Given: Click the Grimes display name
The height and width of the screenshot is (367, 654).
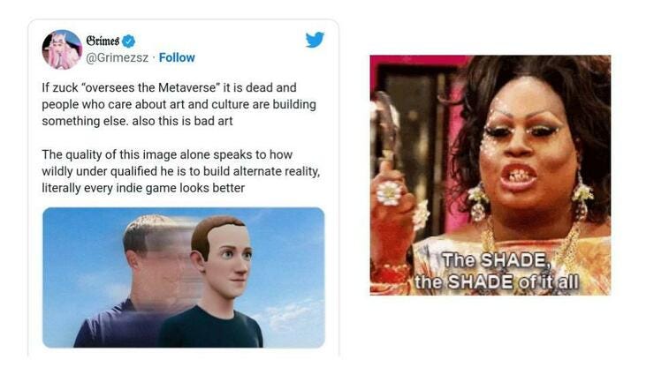Looking at the screenshot, I should [103, 41].
